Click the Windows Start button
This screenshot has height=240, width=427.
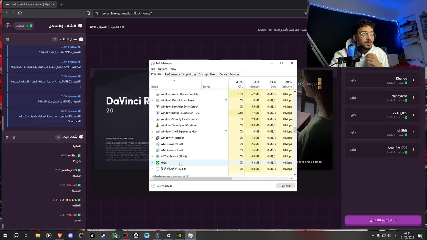click(x=5, y=235)
